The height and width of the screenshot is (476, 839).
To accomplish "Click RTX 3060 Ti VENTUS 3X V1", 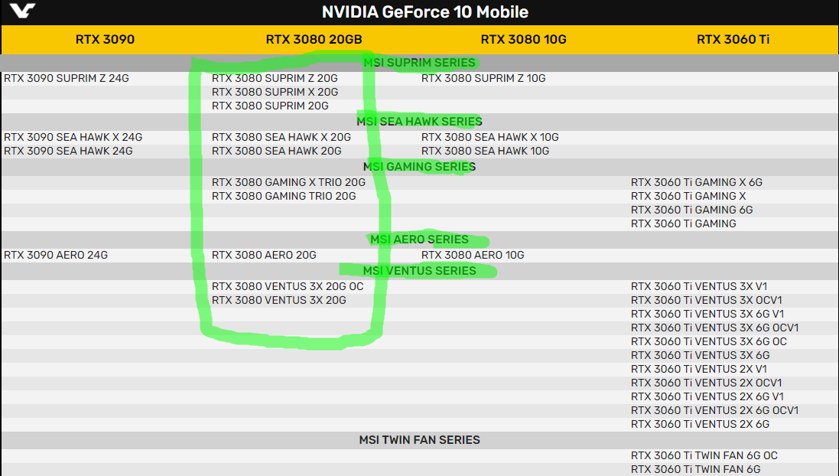I will pyautogui.click(x=699, y=286).
